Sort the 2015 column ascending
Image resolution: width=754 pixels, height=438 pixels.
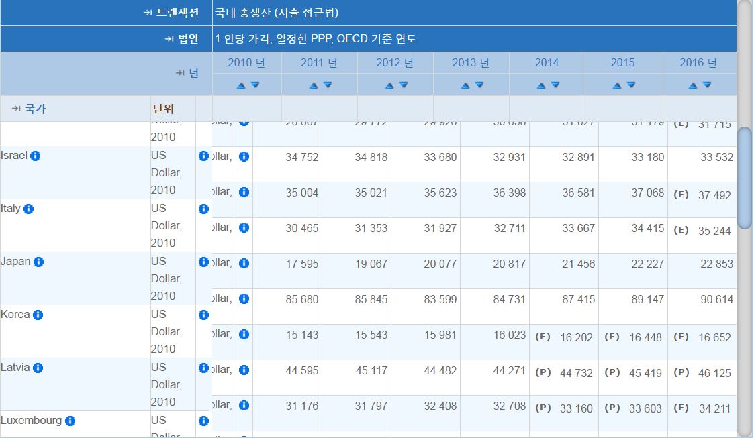point(617,85)
